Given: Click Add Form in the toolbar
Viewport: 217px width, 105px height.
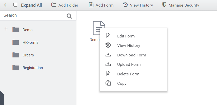Looking at the screenshot, I should click(x=101, y=5).
